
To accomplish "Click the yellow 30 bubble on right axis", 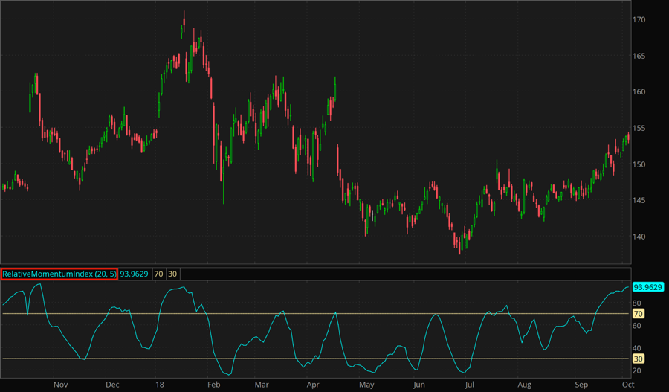I will pyautogui.click(x=639, y=359).
